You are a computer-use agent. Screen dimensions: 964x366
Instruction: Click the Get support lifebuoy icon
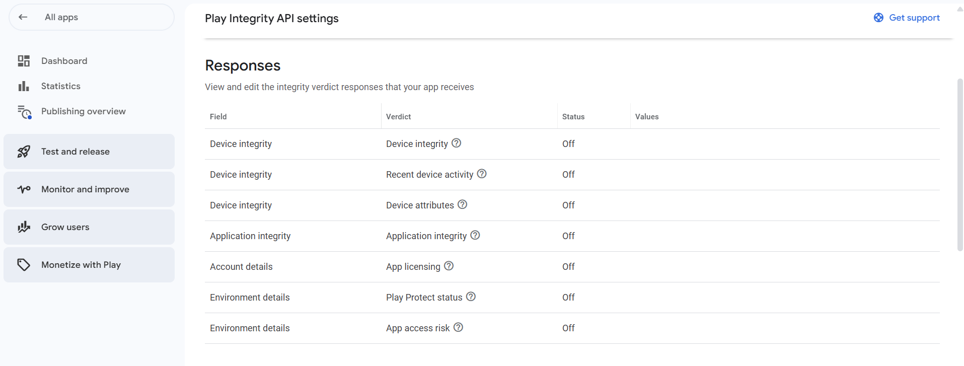pyautogui.click(x=878, y=18)
